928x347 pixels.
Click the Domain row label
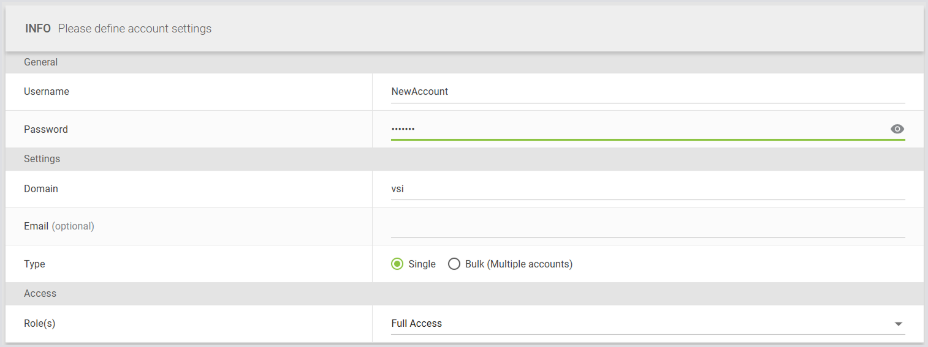pyautogui.click(x=41, y=189)
